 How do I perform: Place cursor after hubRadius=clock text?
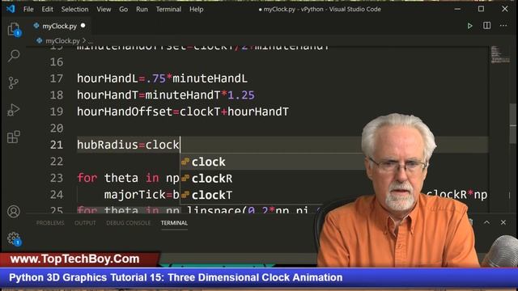pyautogui.click(x=180, y=145)
